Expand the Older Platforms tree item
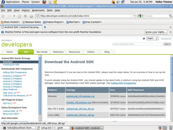 click(2, 90)
